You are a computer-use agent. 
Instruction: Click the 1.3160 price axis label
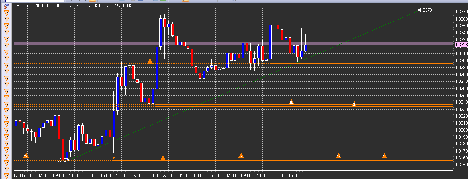coord(461,158)
